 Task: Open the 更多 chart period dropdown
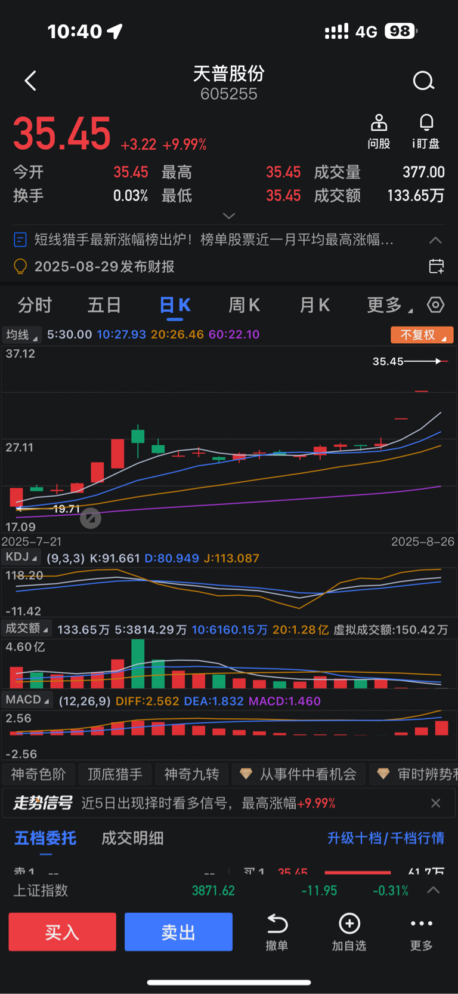[x=390, y=305]
